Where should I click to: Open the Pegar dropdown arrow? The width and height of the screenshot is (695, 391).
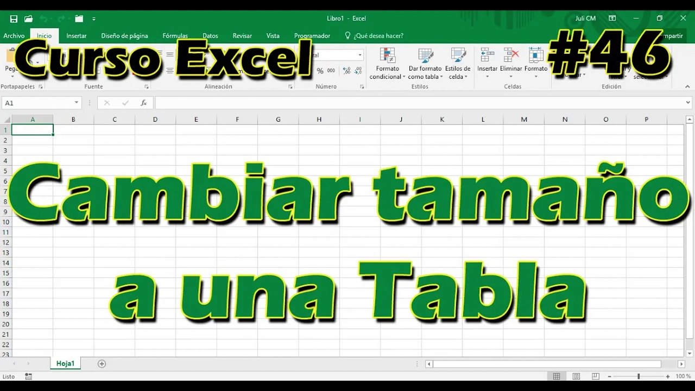point(12,77)
